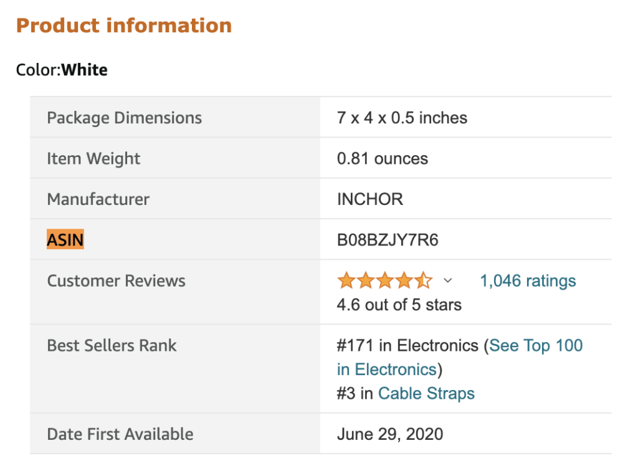Open the 1,046 ratings link
Viewport: 638px width, 471px height.
[x=528, y=281]
